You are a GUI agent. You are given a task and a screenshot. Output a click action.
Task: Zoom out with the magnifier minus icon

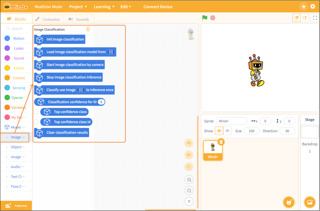pyautogui.click(x=189, y=191)
